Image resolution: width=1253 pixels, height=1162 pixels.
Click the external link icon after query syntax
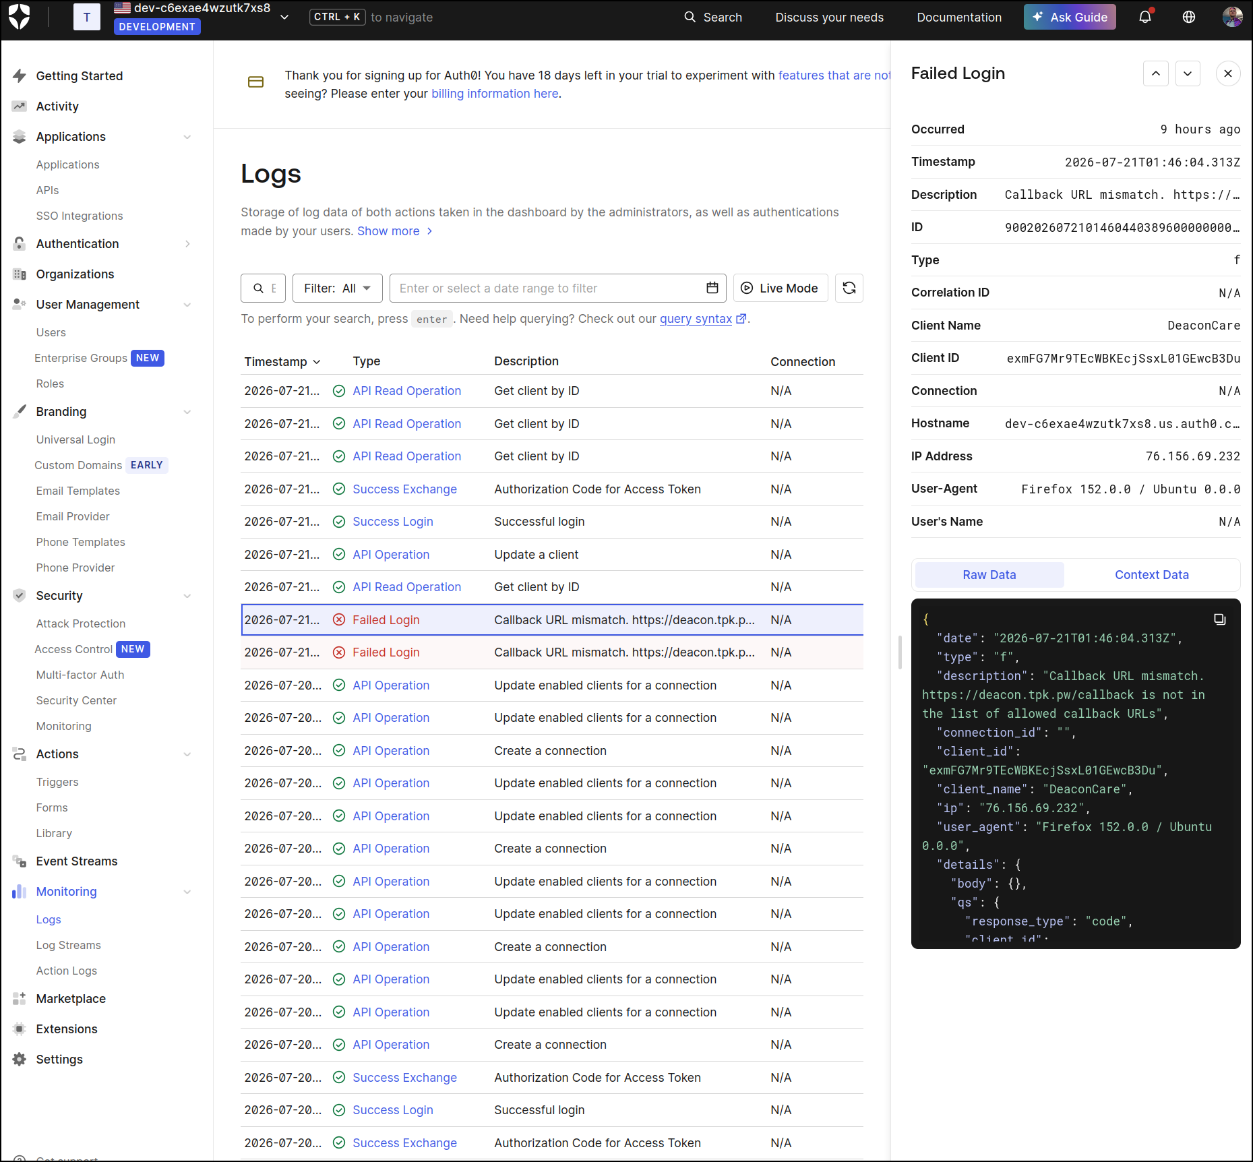741,319
